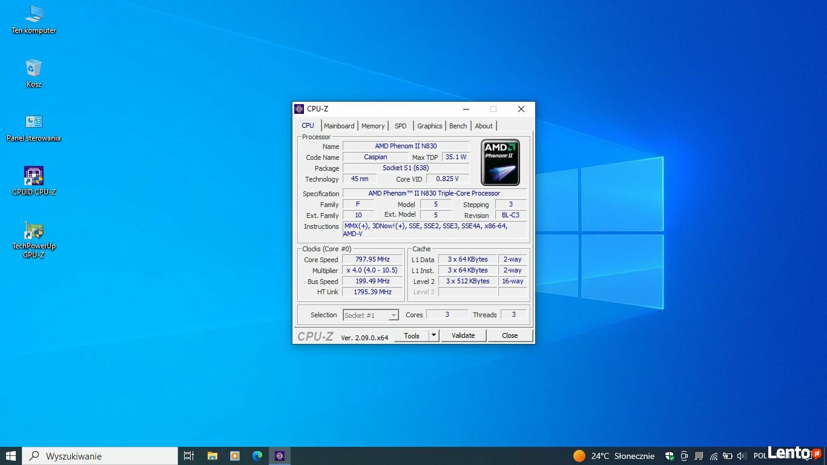The width and height of the screenshot is (827, 465).
Task: Minimize the CPU-Z window
Action: click(x=466, y=109)
